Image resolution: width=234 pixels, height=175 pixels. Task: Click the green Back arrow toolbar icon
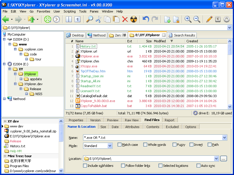pos(6,19)
